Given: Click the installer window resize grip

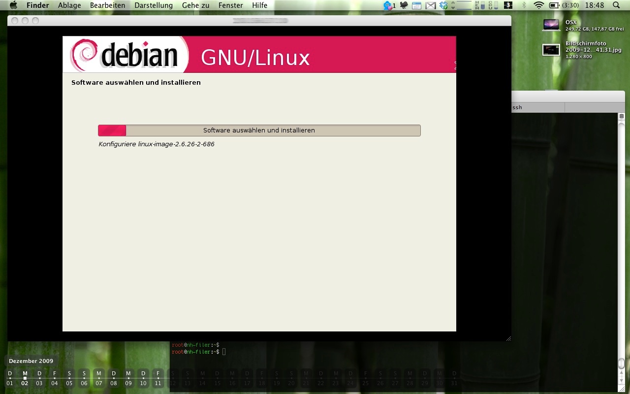Looking at the screenshot, I should point(508,338).
